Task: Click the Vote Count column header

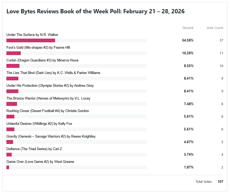Action: point(215,28)
